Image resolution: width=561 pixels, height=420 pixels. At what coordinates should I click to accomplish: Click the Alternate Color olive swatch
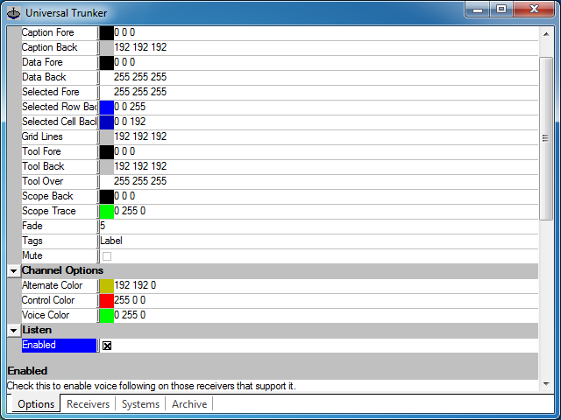coord(107,286)
